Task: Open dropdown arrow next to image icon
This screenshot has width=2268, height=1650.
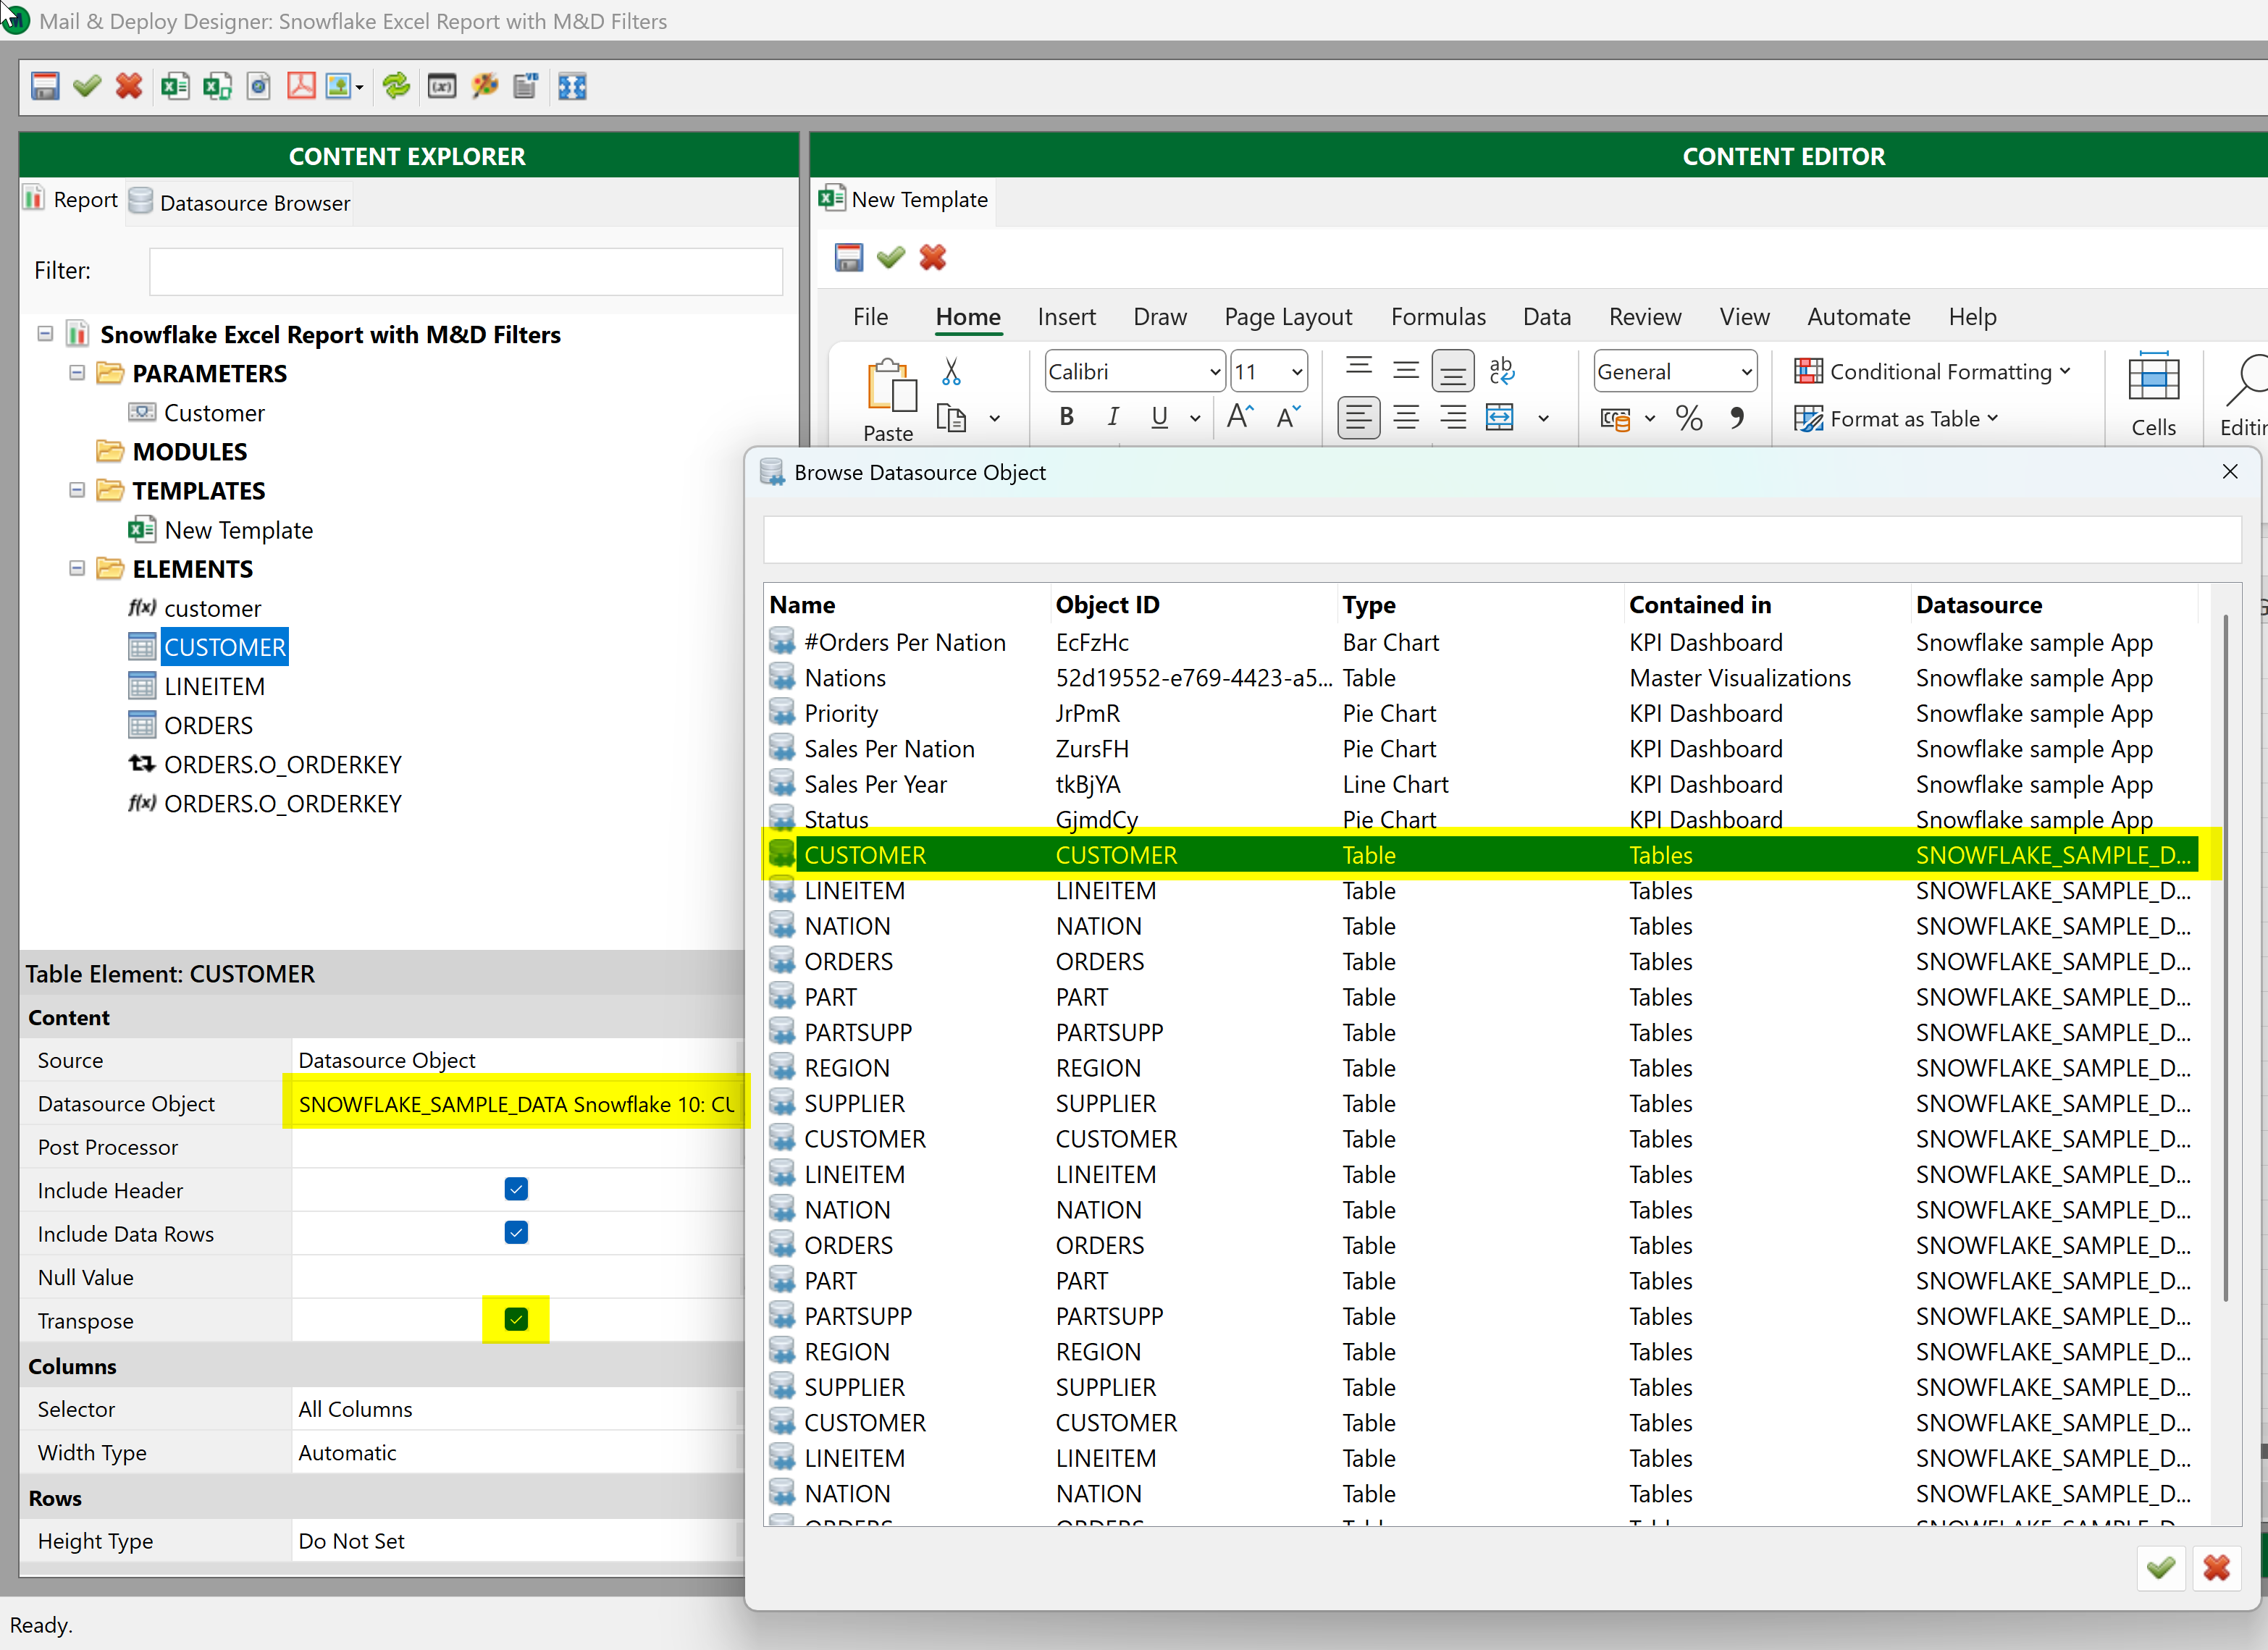Action: (x=359, y=87)
